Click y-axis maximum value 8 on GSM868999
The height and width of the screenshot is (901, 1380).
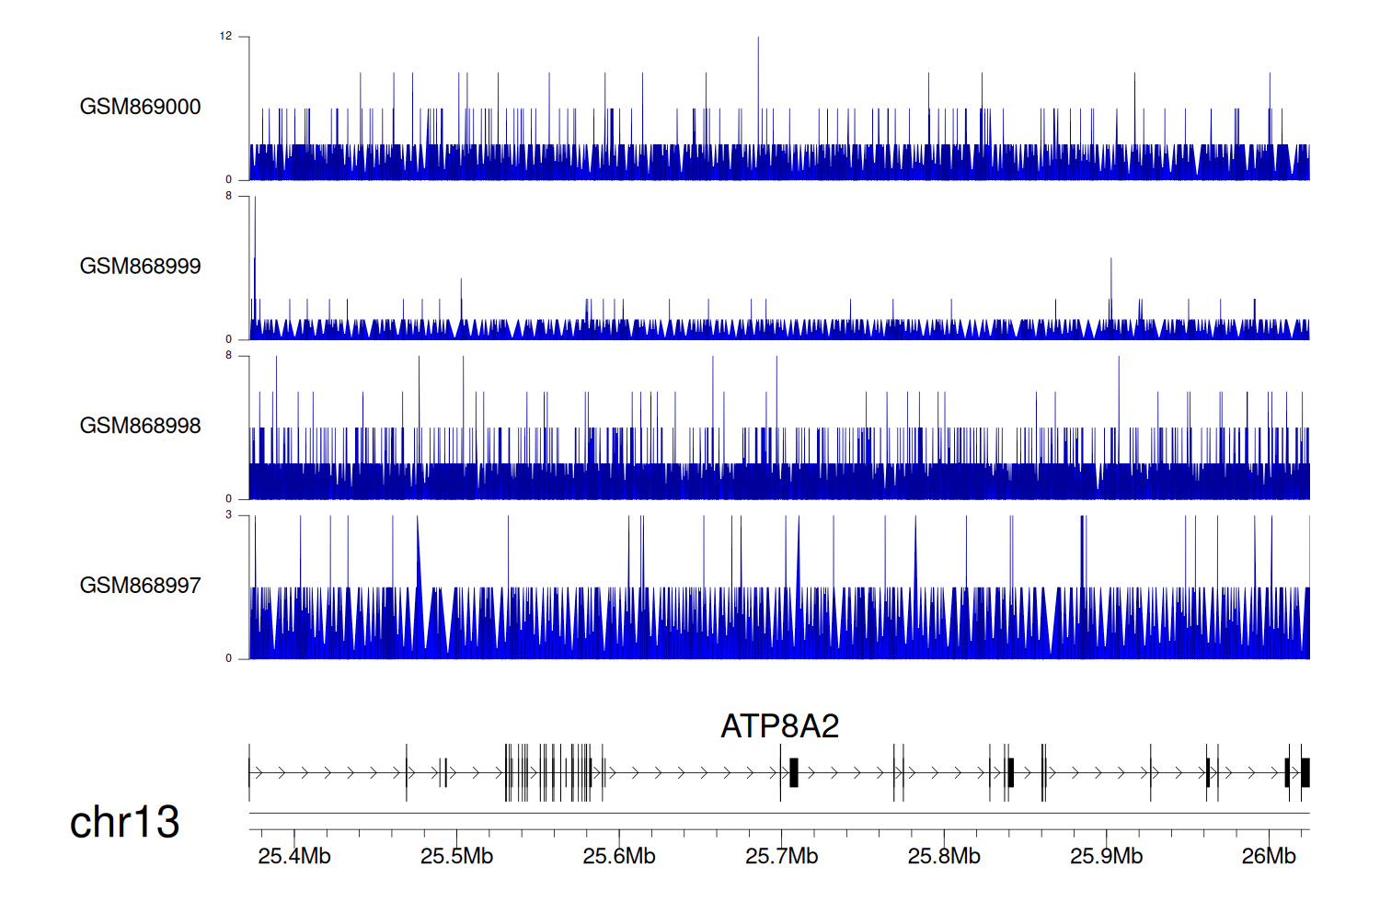(229, 196)
